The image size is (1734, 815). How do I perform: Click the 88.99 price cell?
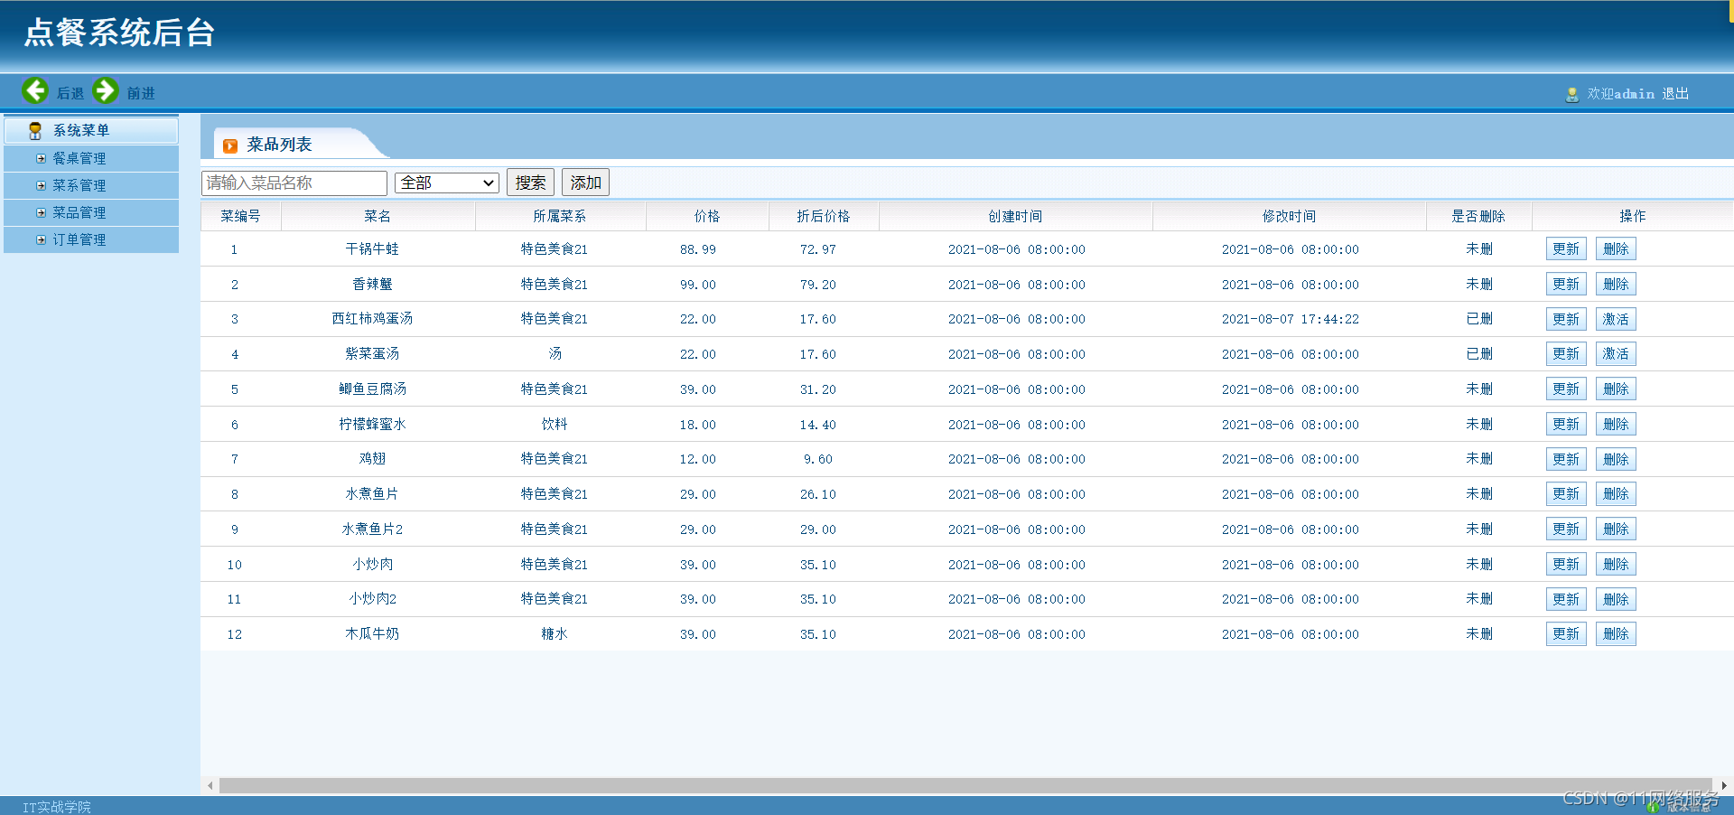(x=698, y=249)
